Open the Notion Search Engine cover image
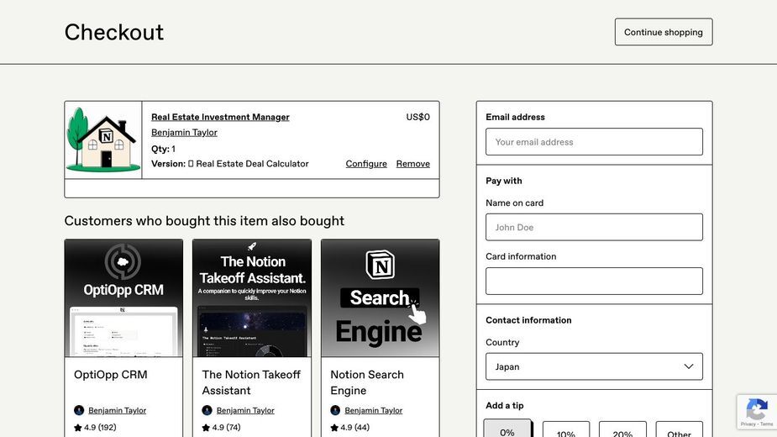This screenshot has width=777, height=437. point(380,297)
